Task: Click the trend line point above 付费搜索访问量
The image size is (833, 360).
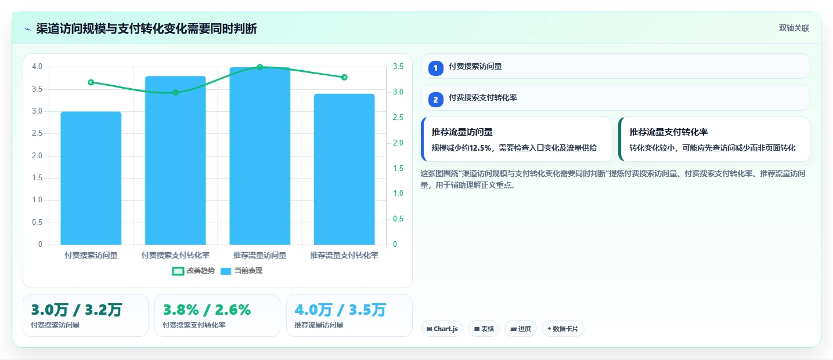Action: click(91, 82)
